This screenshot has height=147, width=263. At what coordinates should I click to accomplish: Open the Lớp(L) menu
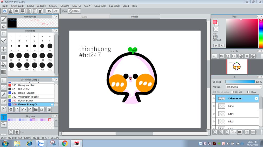[30, 6]
